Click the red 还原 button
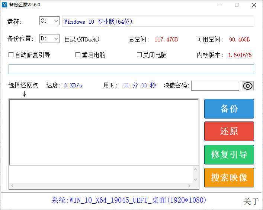 point(229,131)
